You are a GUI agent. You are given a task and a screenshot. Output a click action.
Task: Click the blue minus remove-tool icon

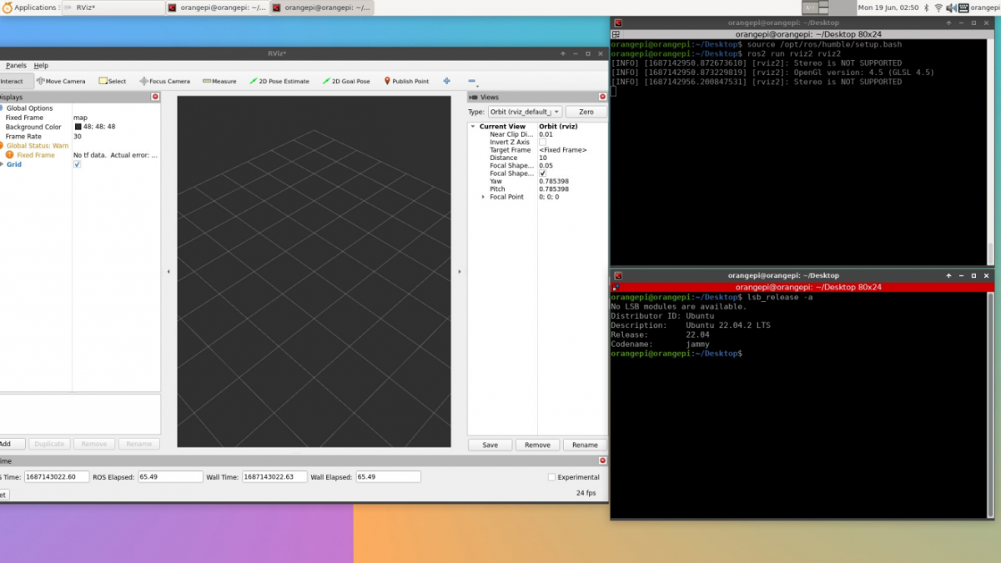point(472,82)
